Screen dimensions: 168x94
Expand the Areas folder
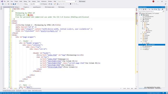point(141,34)
